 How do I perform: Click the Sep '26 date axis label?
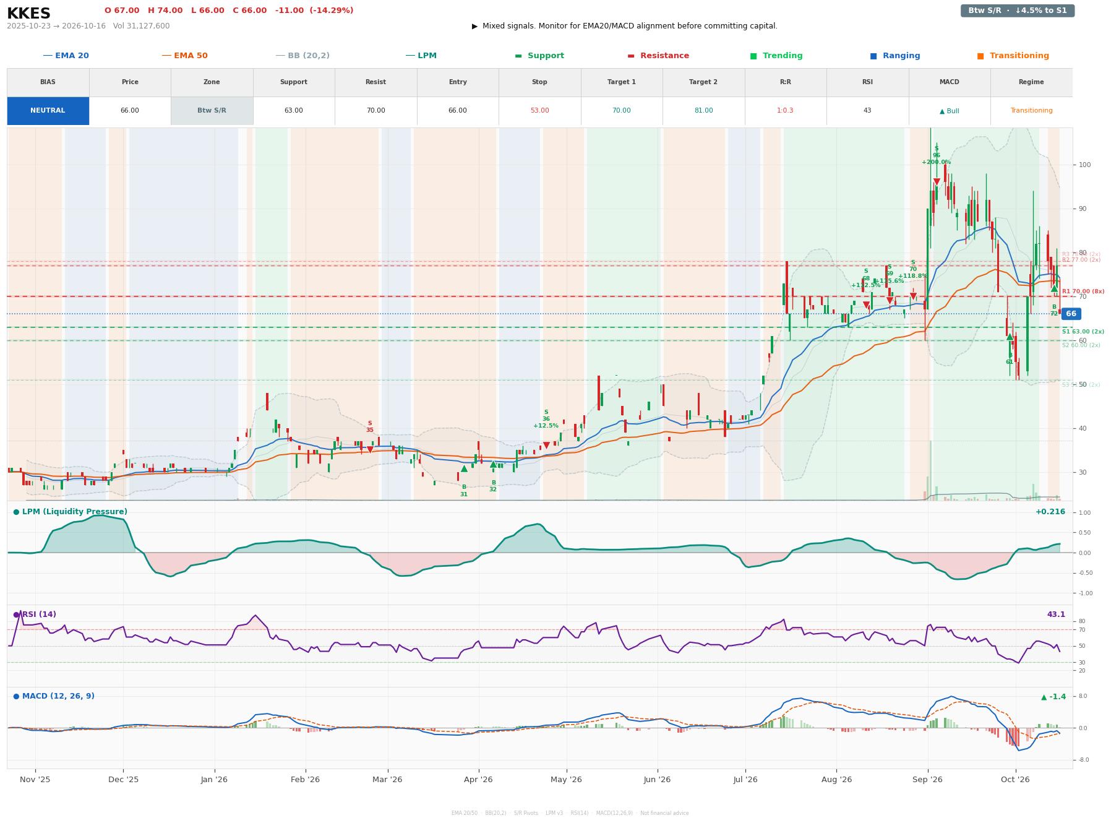tap(927, 780)
